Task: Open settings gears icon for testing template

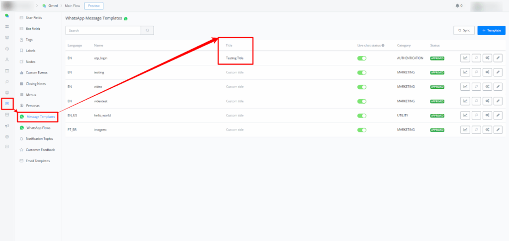Action: coord(487,72)
